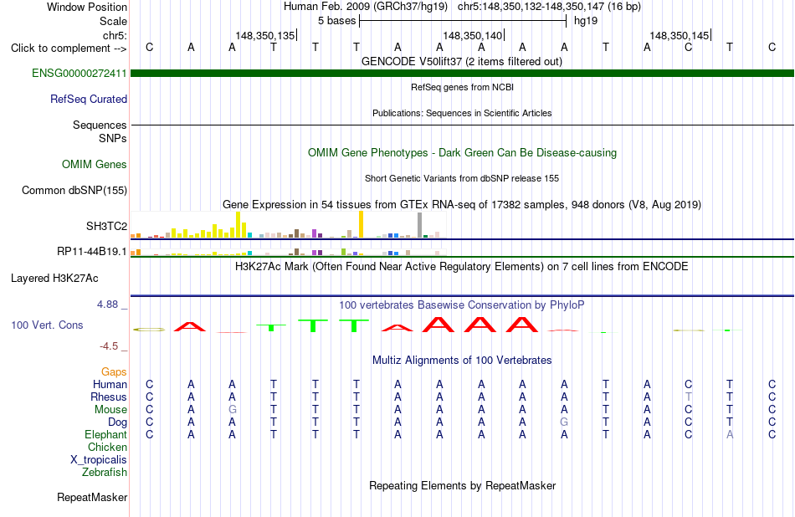
Task: Select the Dog species row label
Action: pos(118,422)
